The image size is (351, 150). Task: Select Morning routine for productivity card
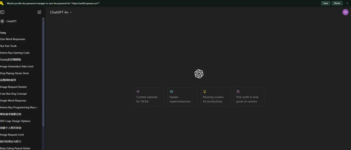tap(216, 97)
